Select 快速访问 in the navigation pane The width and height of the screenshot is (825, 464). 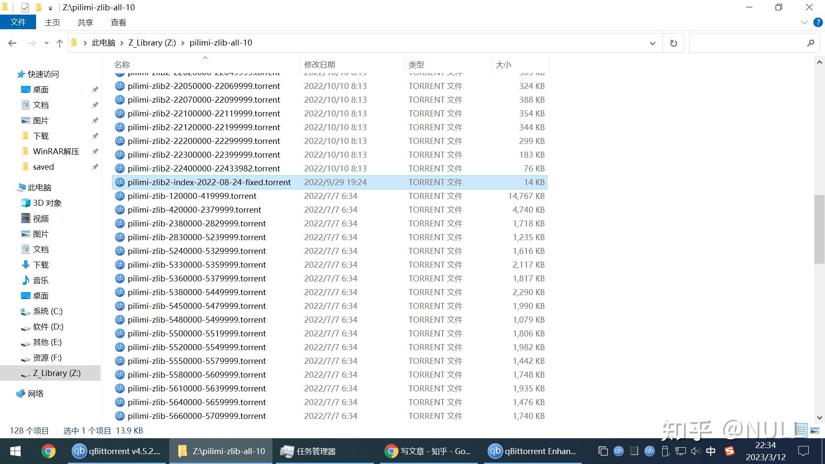43,74
